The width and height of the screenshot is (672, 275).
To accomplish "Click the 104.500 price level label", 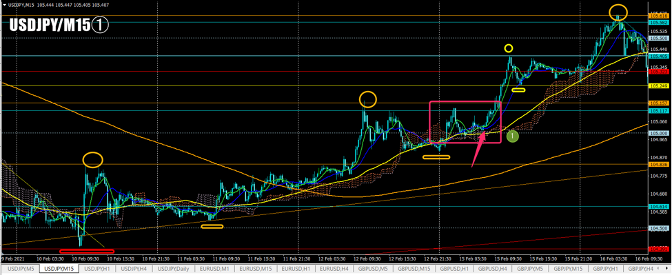I will 659,228.
